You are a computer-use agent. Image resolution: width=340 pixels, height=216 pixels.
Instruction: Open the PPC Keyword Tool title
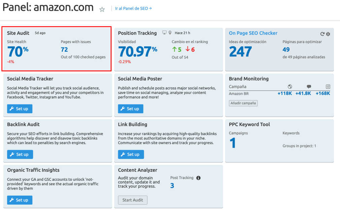pos(249,124)
